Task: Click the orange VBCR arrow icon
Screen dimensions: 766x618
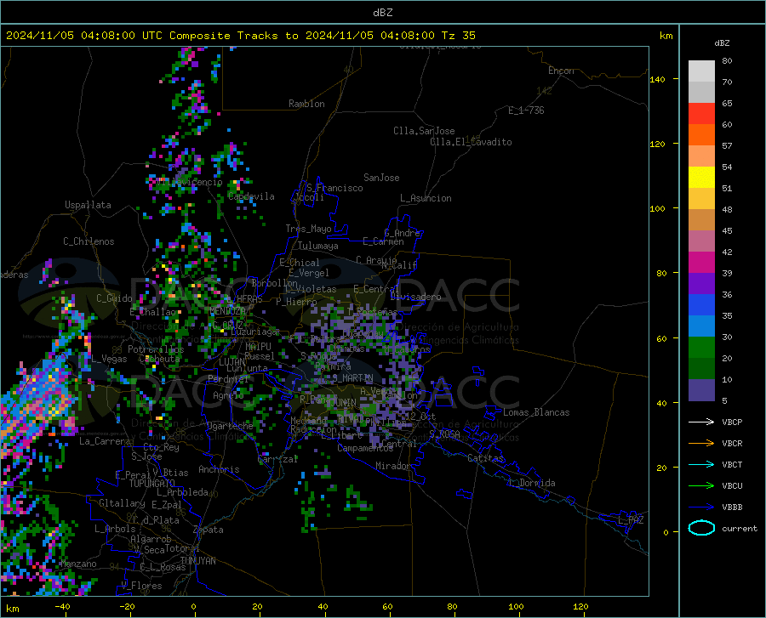Action: coord(701,443)
